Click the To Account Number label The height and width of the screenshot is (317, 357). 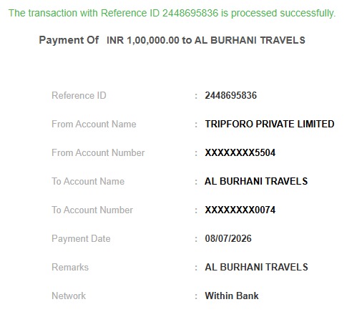pyautogui.click(x=92, y=210)
